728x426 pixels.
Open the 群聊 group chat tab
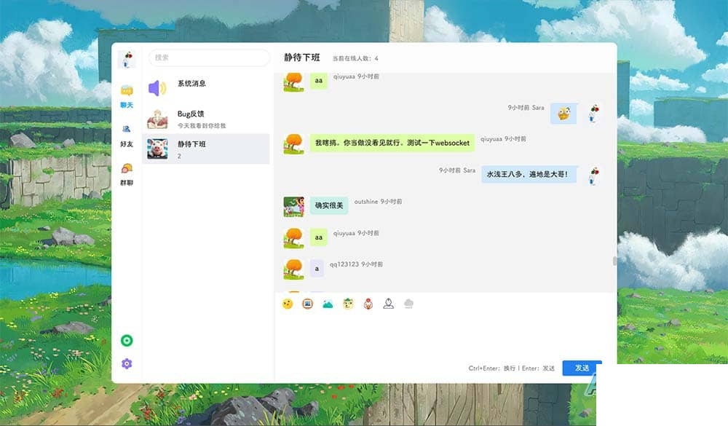click(127, 175)
